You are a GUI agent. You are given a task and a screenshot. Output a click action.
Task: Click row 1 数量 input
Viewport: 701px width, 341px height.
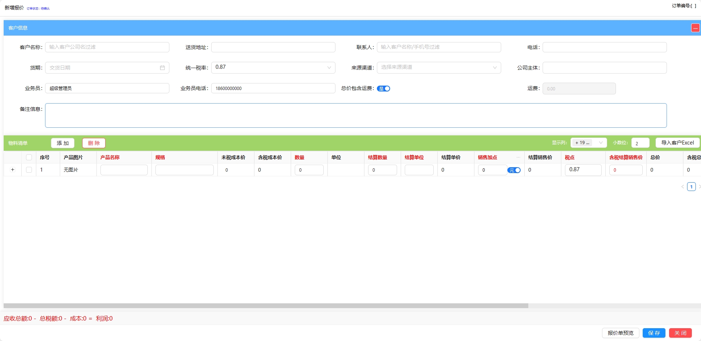point(309,170)
